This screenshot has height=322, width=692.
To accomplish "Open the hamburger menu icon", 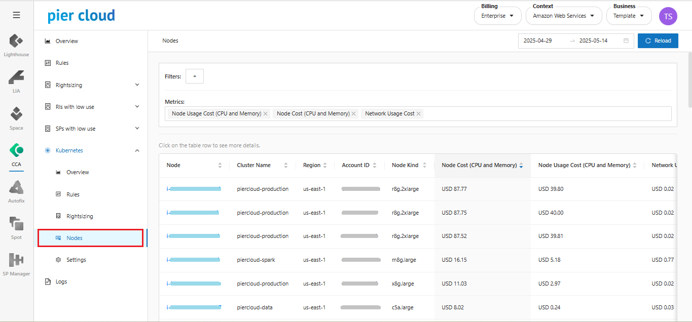I will point(17,15).
